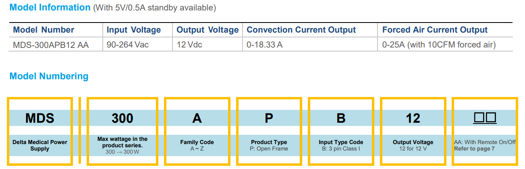Open the Refer to page 7 reference

point(474,148)
